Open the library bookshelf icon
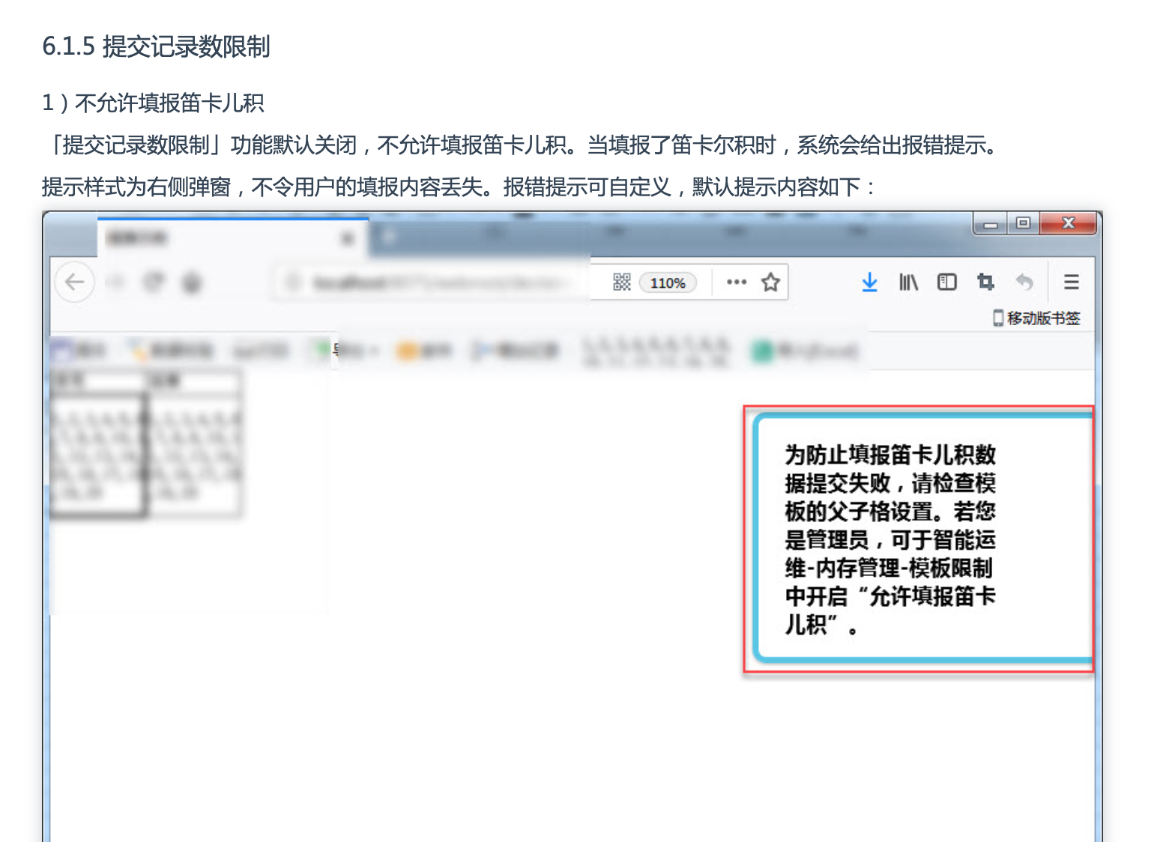1175x842 pixels. tap(908, 282)
